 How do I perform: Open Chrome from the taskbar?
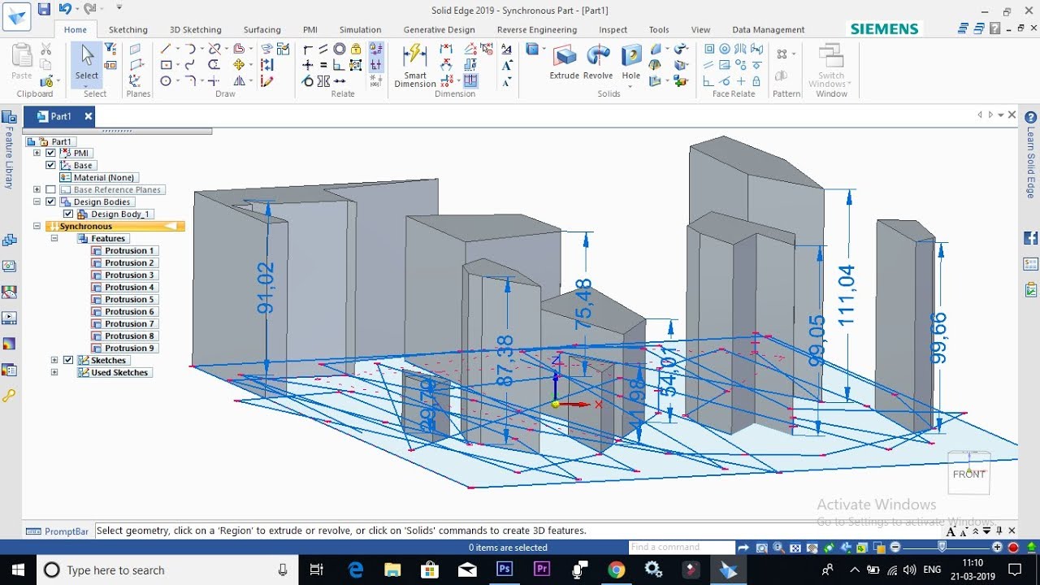(x=617, y=570)
